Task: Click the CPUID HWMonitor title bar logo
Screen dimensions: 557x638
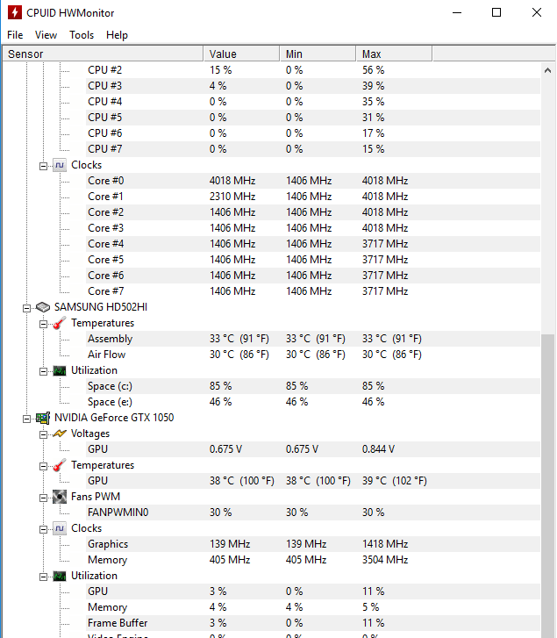Action: (x=15, y=12)
